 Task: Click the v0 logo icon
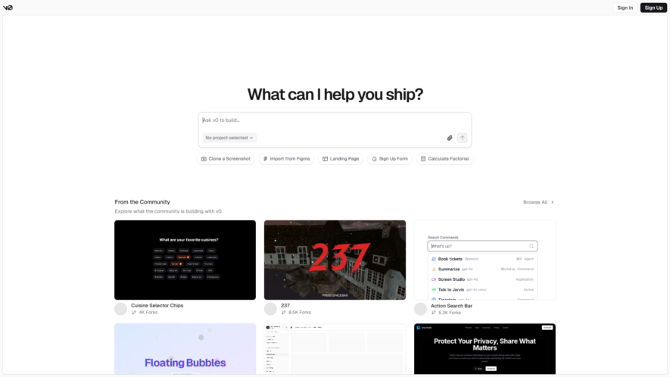click(x=8, y=8)
